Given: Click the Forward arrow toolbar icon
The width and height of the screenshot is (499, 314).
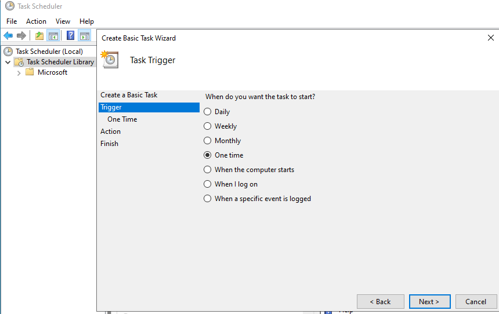Looking at the screenshot, I should 21,35.
